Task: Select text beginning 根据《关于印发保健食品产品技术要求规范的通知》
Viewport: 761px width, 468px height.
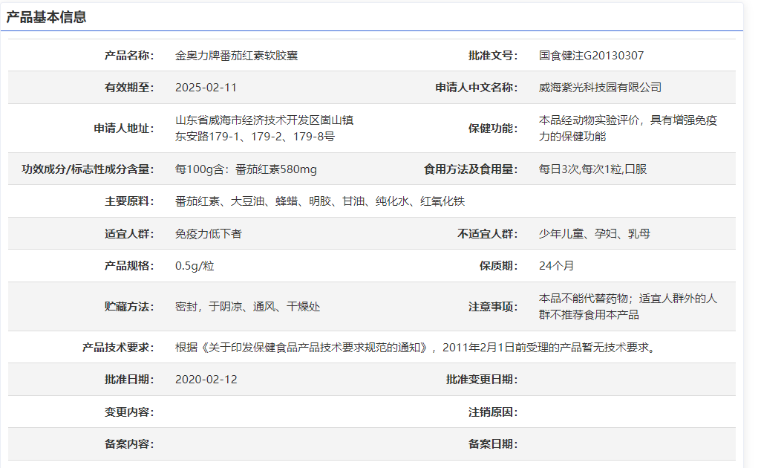Action: click(x=417, y=347)
